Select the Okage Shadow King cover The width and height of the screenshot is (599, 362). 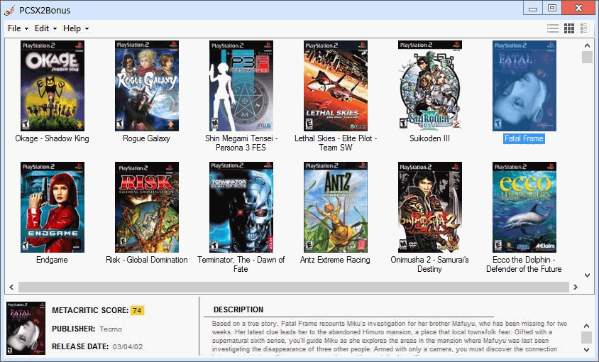tap(53, 86)
